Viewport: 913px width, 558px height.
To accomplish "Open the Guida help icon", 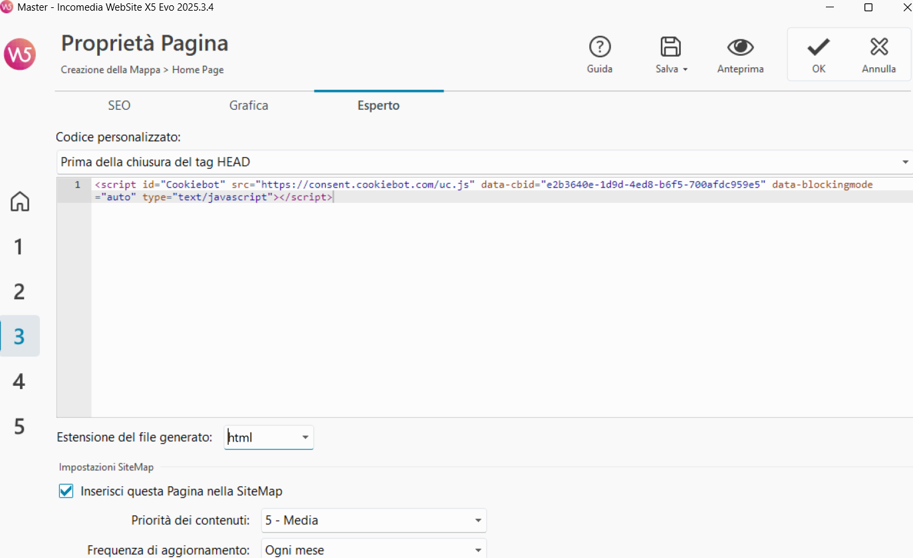I will point(599,55).
